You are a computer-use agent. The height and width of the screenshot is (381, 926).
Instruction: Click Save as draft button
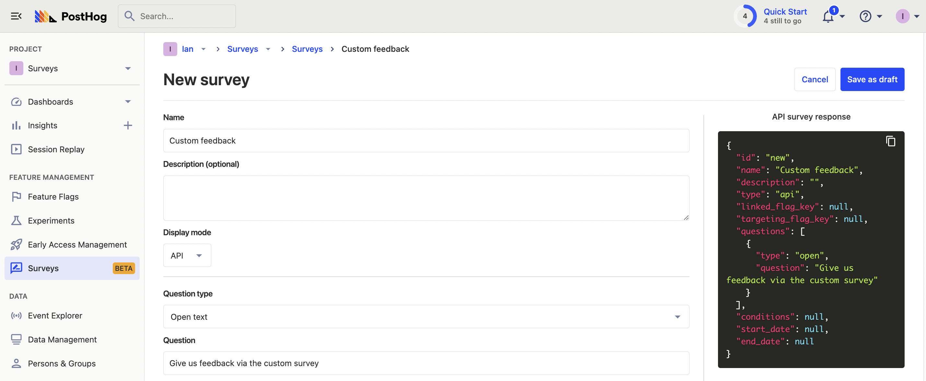click(872, 79)
